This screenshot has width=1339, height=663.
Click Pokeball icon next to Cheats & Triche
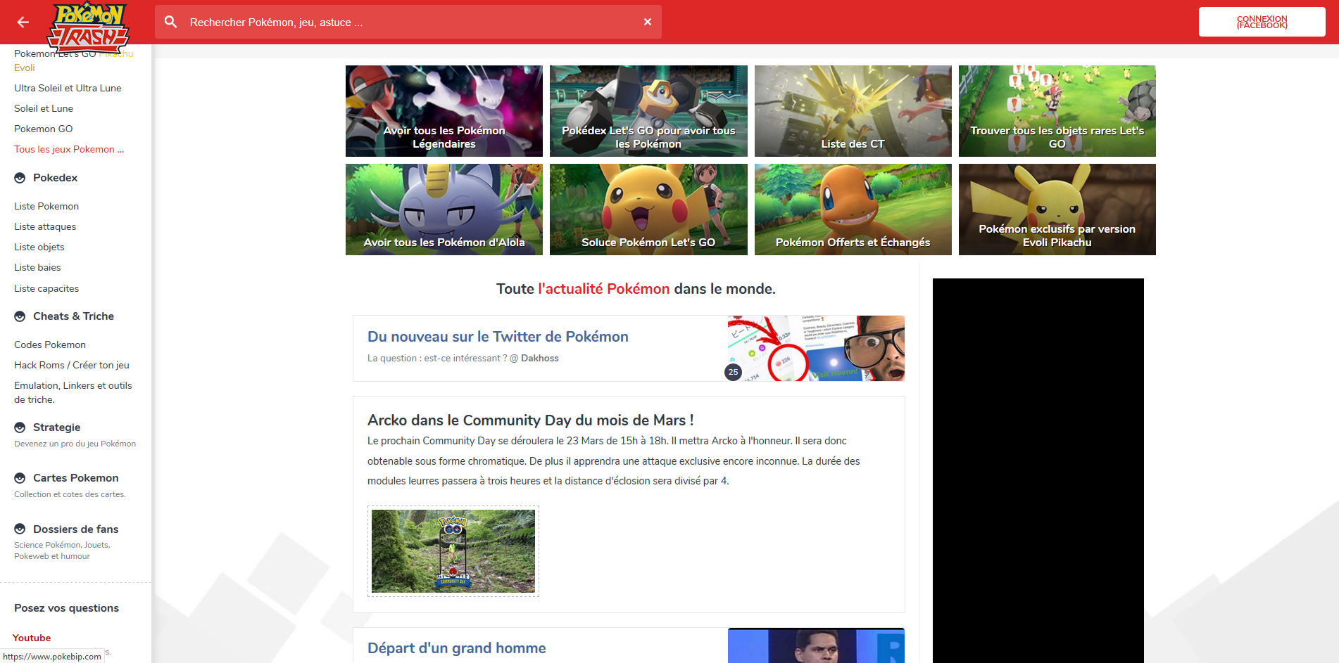20,316
